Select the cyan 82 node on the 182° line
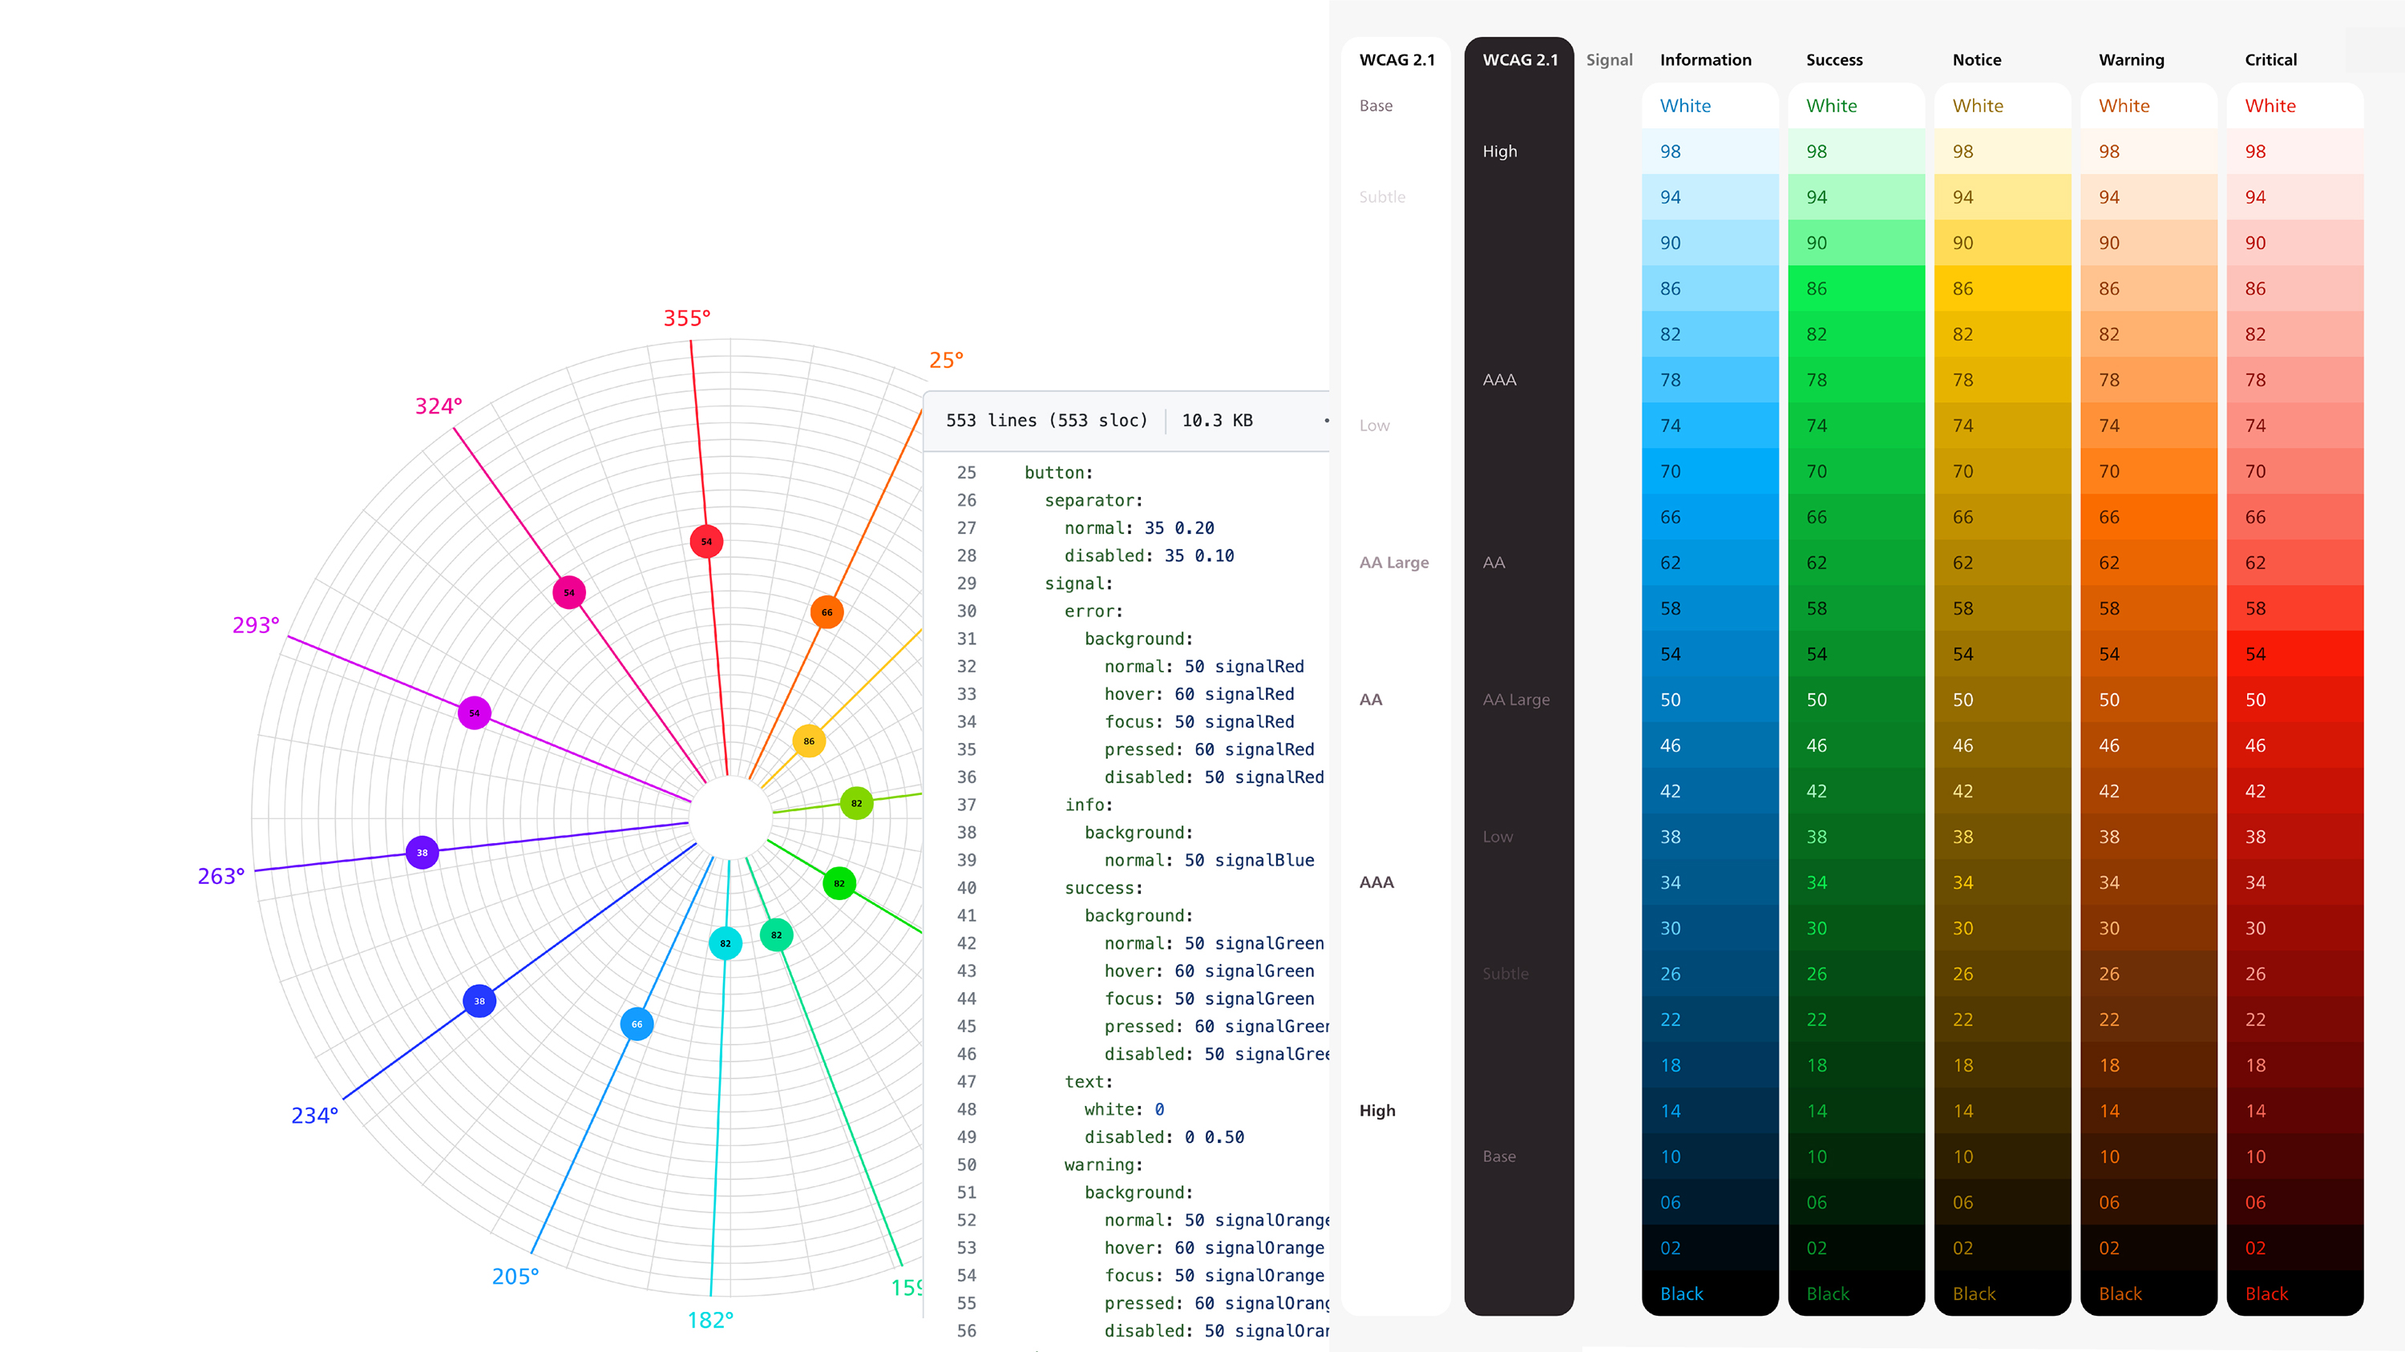This screenshot has height=1352, width=2405. click(x=726, y=943)
